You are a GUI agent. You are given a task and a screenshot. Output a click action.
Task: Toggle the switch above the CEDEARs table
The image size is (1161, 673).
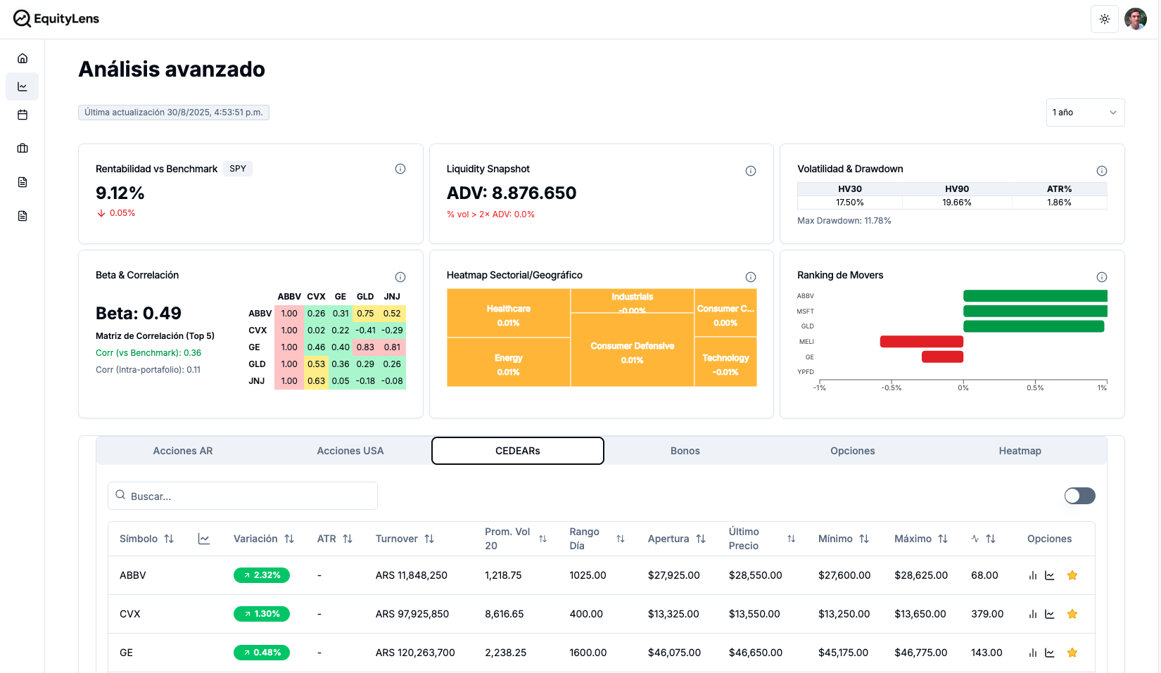pos(1079,496)
